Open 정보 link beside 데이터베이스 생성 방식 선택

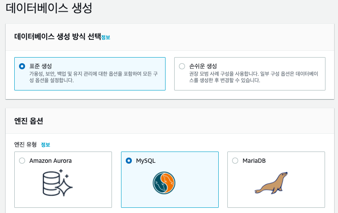point(105,37)
